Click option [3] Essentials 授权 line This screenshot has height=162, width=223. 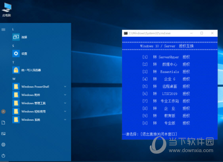166,72
